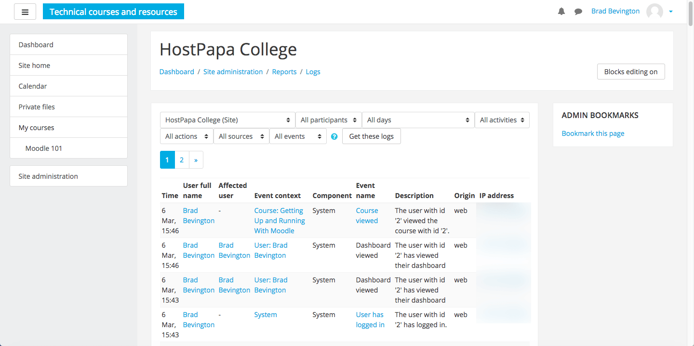Viewport: 694px width, 346px height.
Task: Go to page 1 of logs
Action: coord(167,160)
